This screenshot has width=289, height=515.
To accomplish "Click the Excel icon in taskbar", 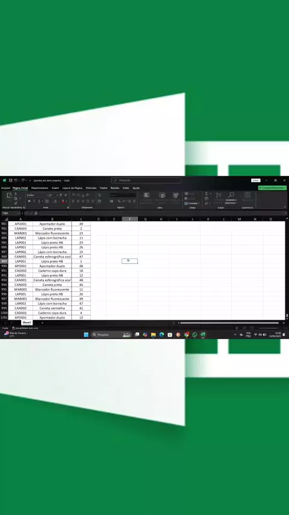I will (203, 335).
